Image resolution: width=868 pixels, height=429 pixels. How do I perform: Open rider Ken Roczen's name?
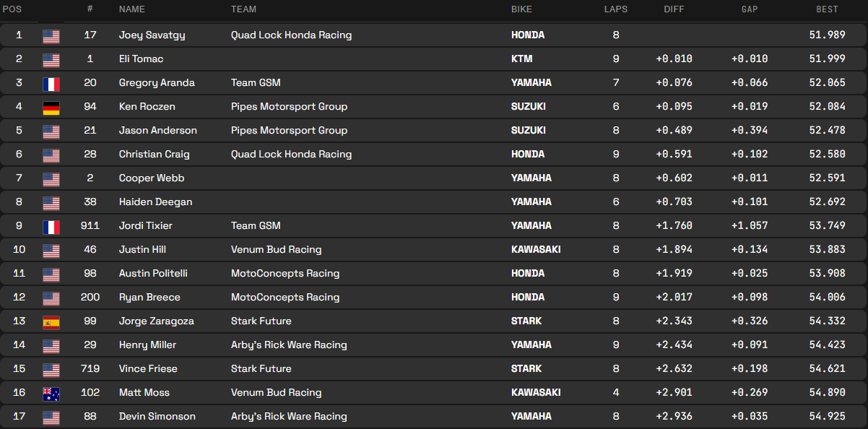(x=147, y=107)
